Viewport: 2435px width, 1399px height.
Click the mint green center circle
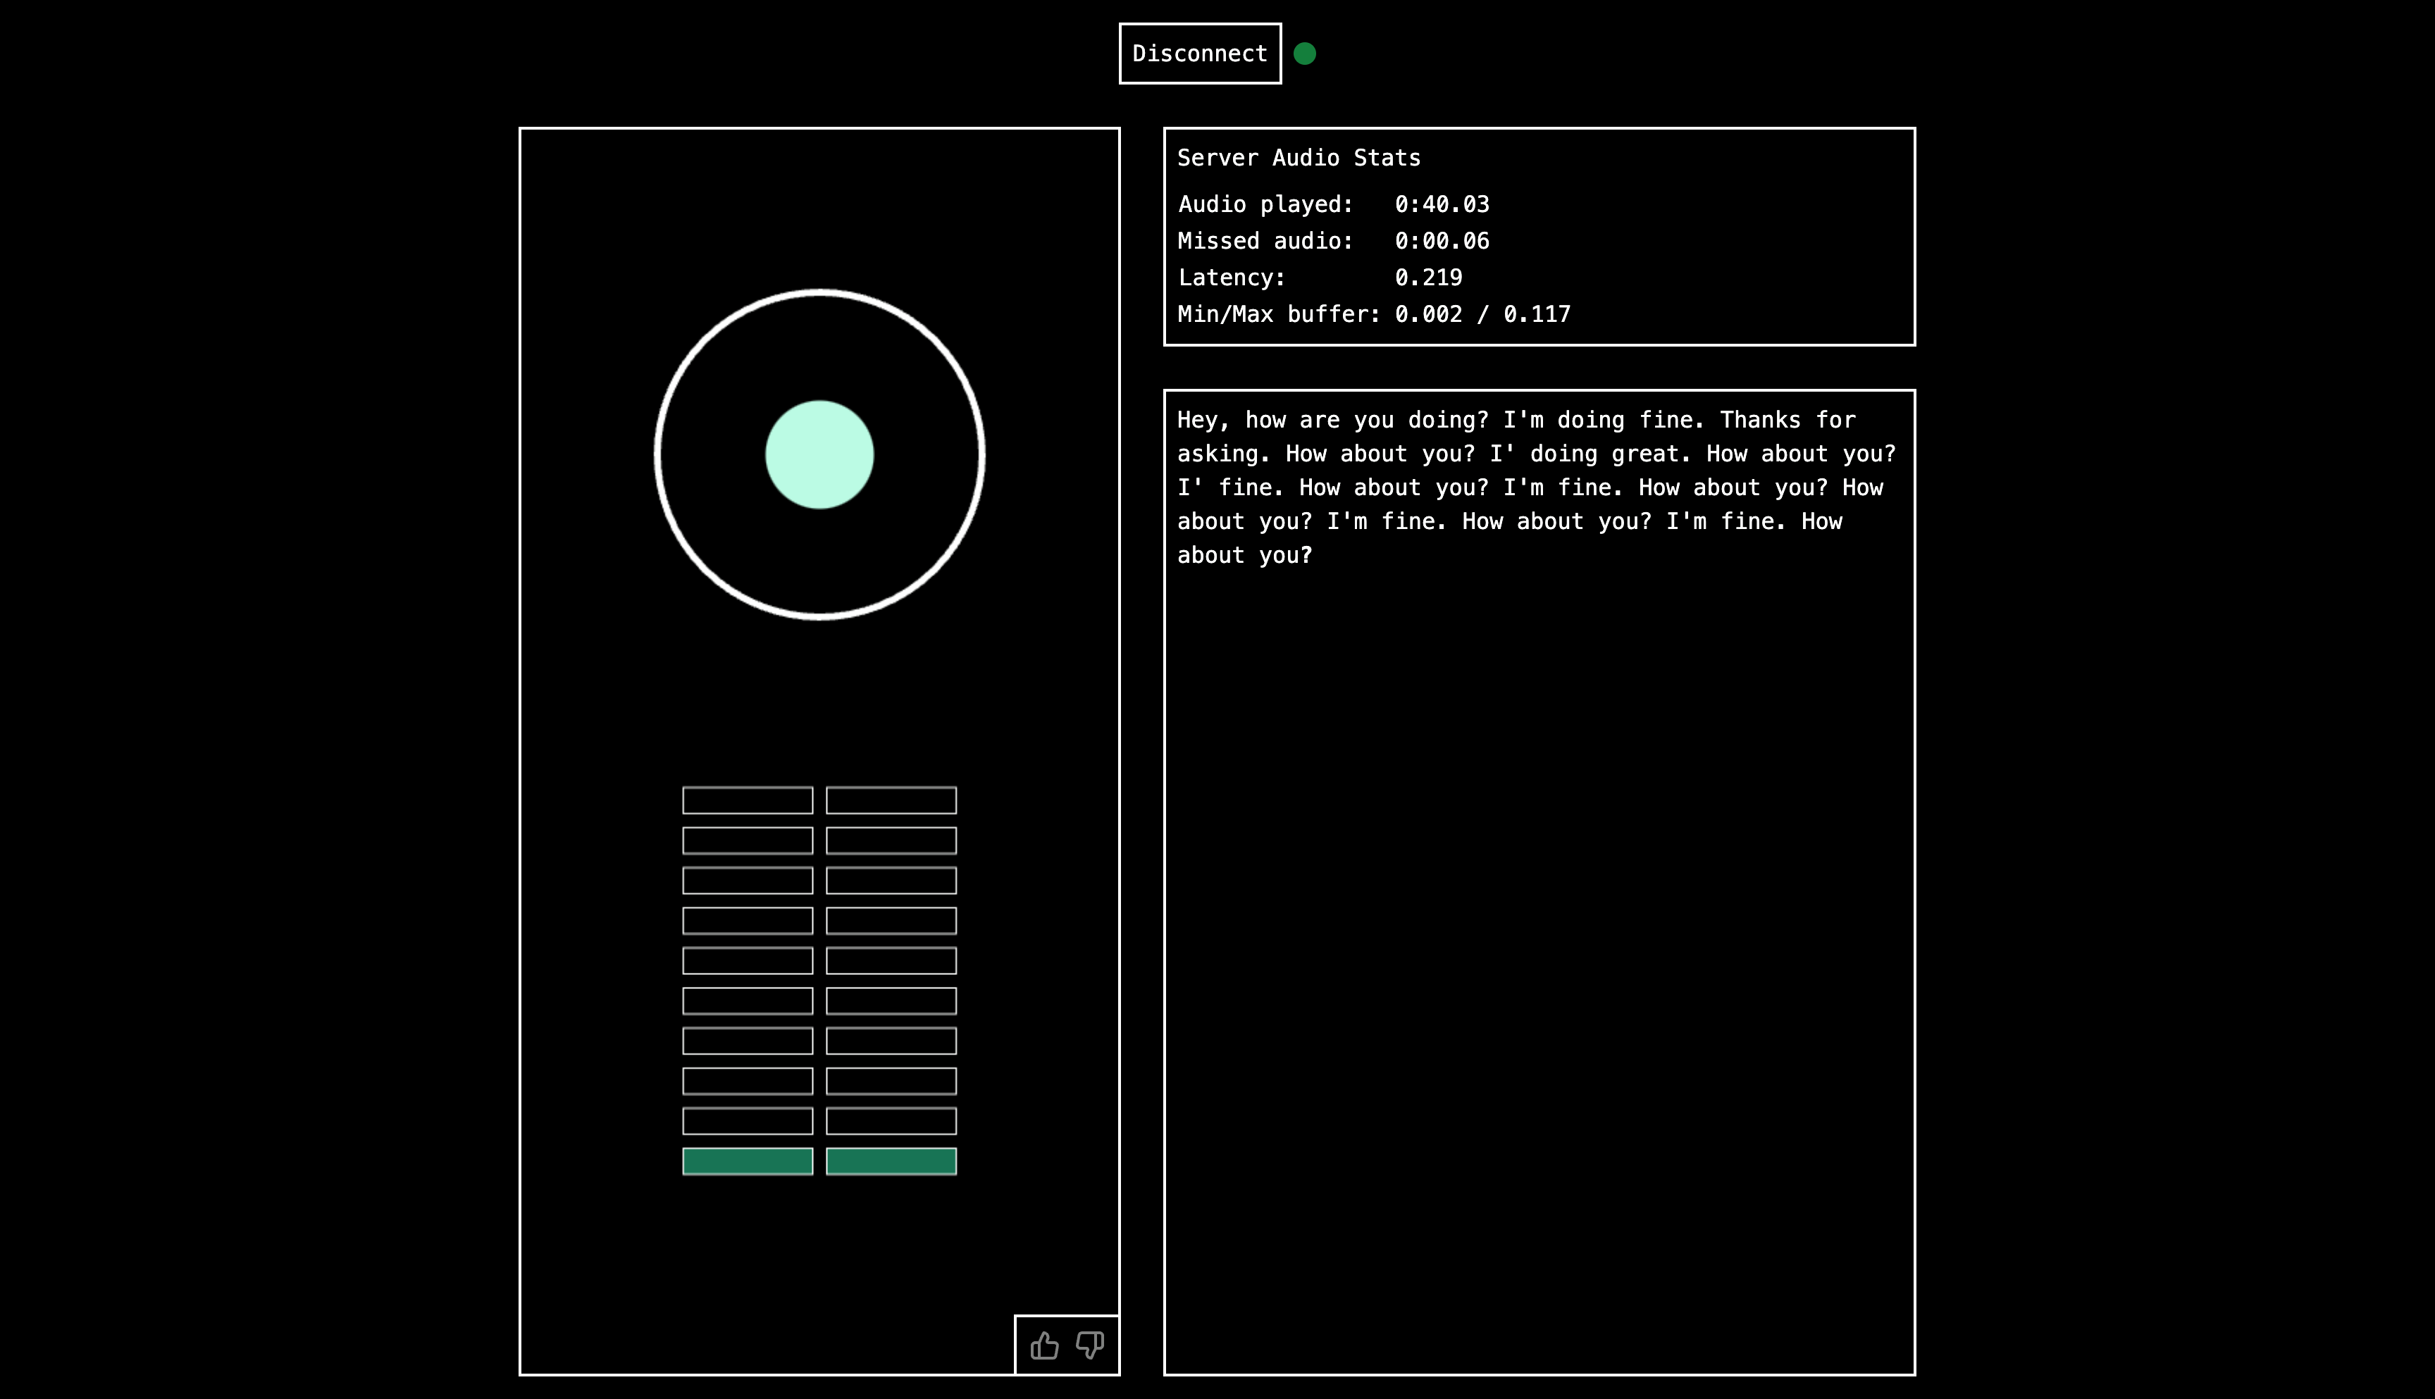(x=819, y=454)
